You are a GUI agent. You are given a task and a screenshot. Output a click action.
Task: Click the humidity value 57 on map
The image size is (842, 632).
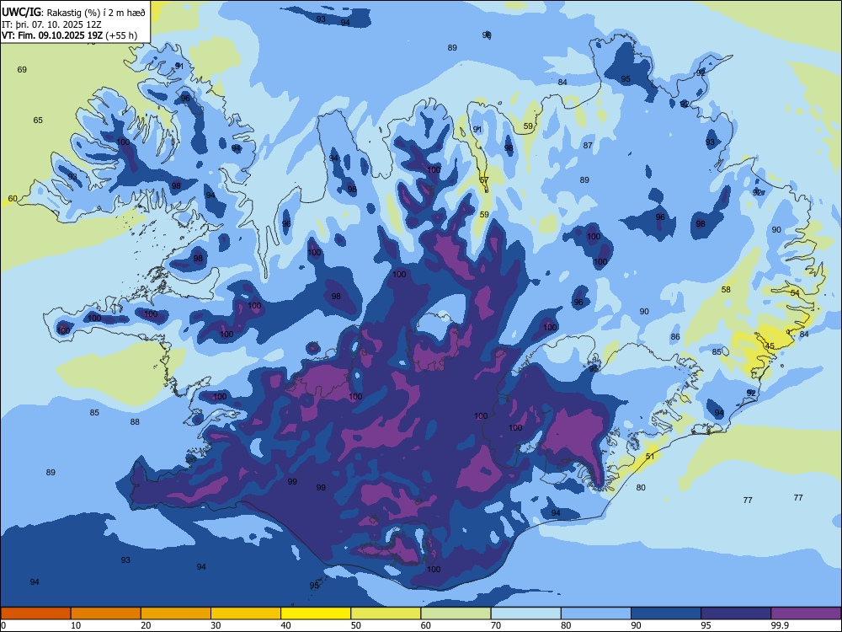[x=484, y=180]
